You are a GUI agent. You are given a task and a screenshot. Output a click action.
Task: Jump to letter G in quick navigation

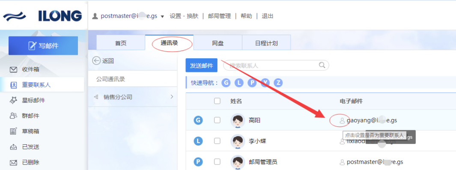point(226,83)
